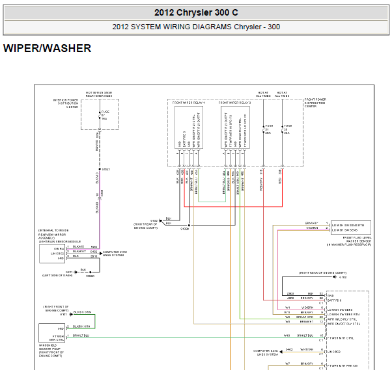Click the Interior Power Distribution Center label
Viewport: 392px width, 370px height.
[65, 104]
